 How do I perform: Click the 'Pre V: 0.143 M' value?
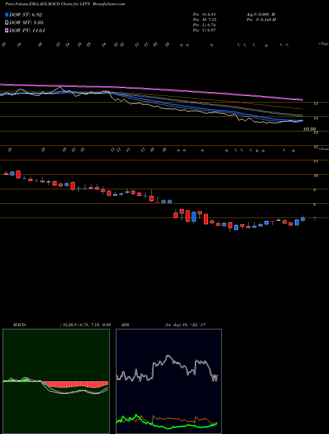pos(262,20)
